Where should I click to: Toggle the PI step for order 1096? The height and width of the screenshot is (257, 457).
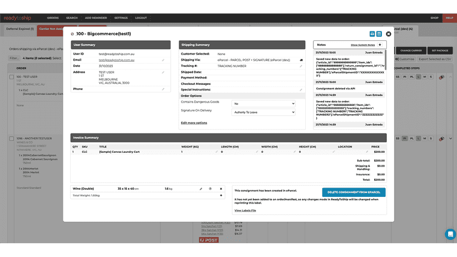pos(405,138)
